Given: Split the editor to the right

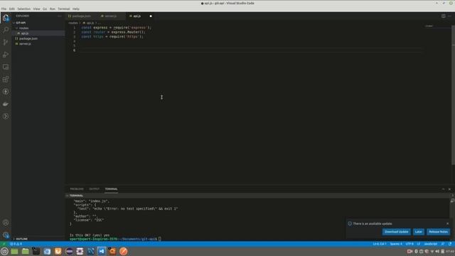Looking at the screenshot, I should [x=444, y=16].
